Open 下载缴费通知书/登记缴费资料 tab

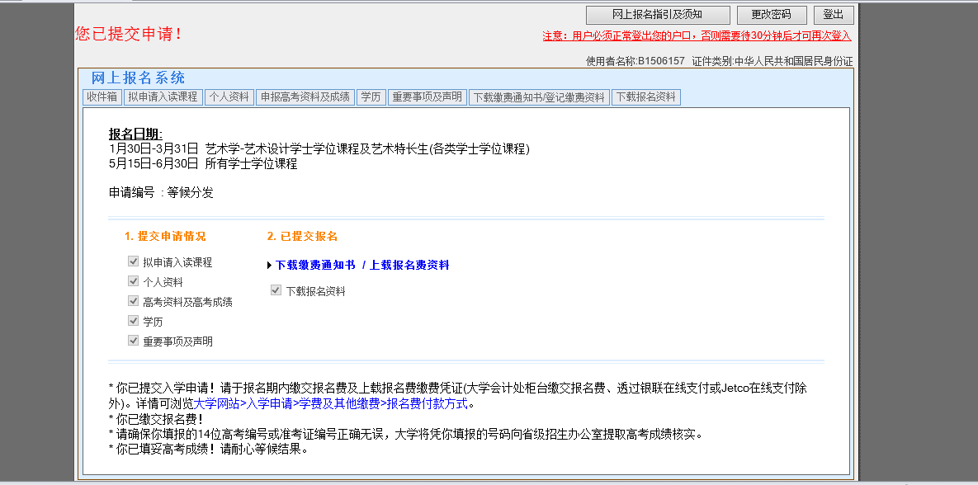pyautogui.click(x=539, y=97)
